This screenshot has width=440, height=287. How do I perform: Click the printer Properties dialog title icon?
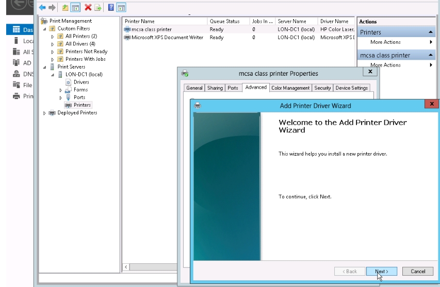pos(185,74)
